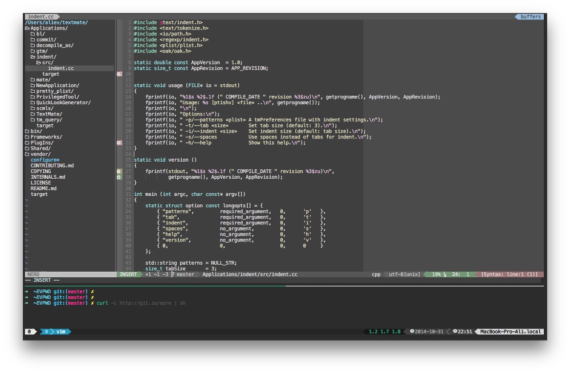Click the NERD statusline label
The height and width of the screenshot is (373, 570).
point(34,274)
